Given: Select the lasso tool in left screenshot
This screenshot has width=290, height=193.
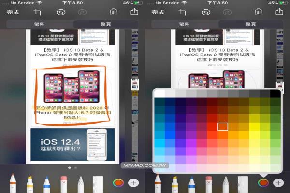Looking at the screenshot, I should (81, 184).
